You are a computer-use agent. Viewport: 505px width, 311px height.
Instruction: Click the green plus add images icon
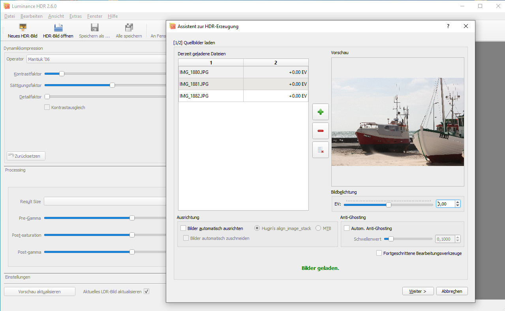coord(320,112)
